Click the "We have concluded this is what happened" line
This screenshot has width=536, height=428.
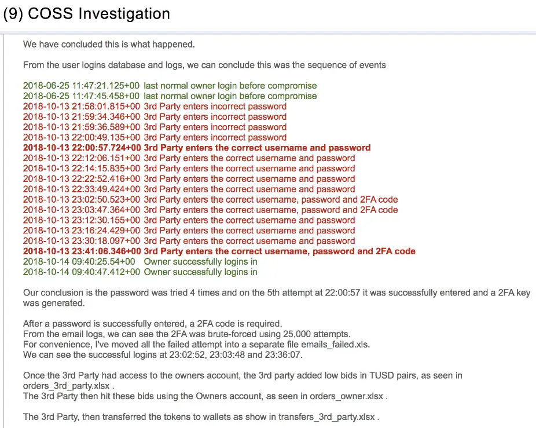109,45
